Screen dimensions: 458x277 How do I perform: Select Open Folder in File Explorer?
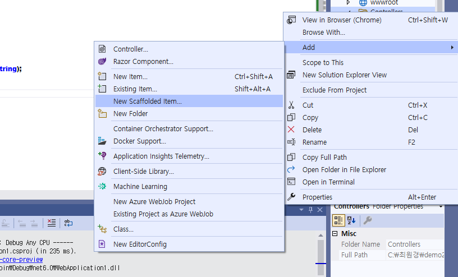370,169
